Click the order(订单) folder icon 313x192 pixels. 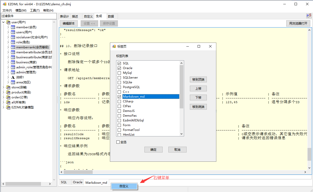[8, 97]
